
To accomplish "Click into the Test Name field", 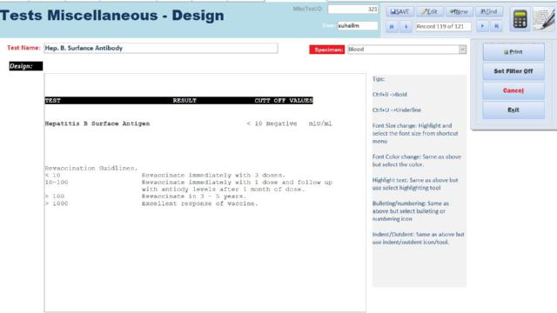I will 161,49.
